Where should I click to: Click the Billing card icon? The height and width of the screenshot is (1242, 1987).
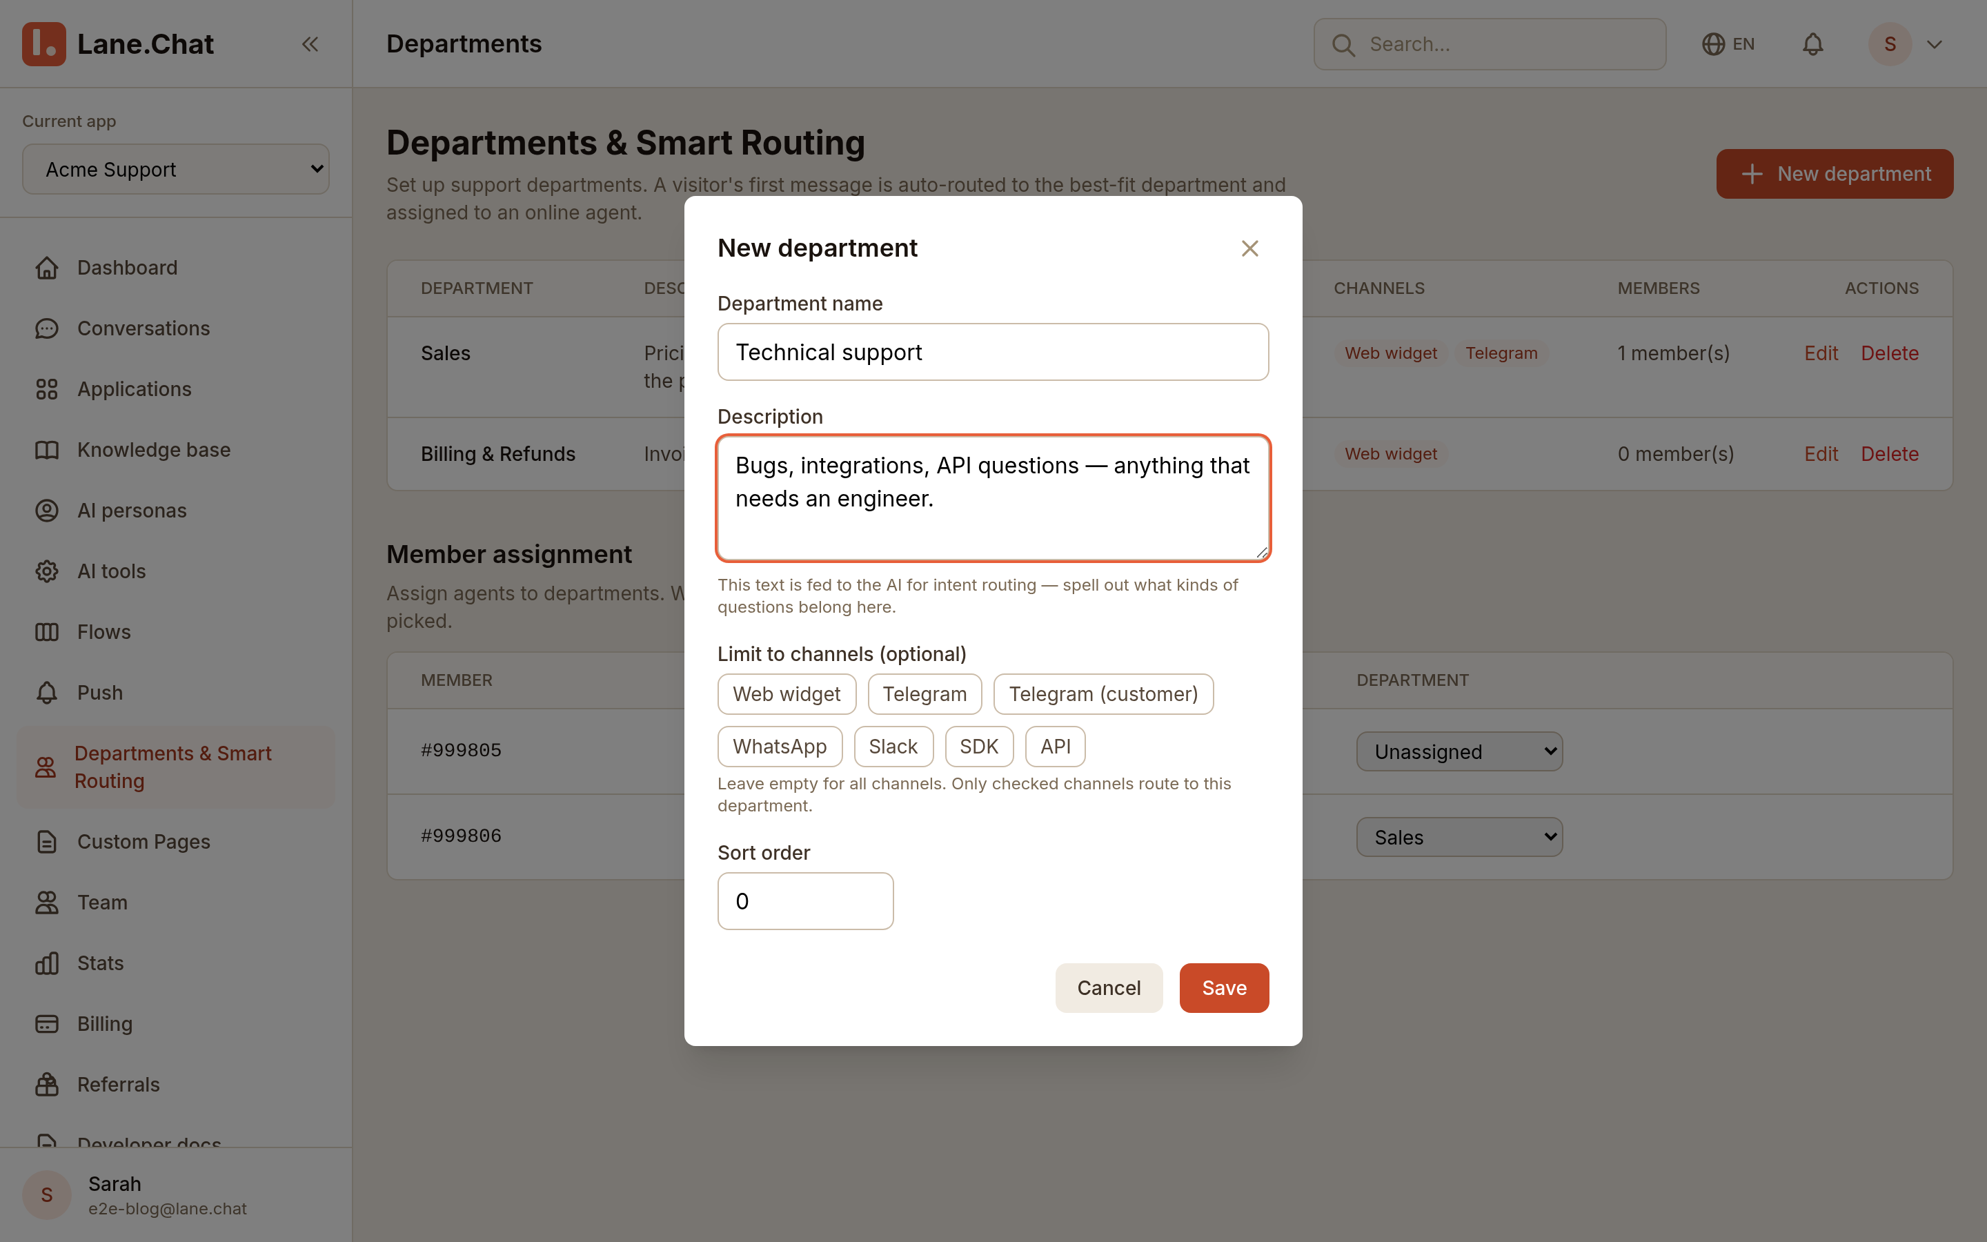point(47,1025)
